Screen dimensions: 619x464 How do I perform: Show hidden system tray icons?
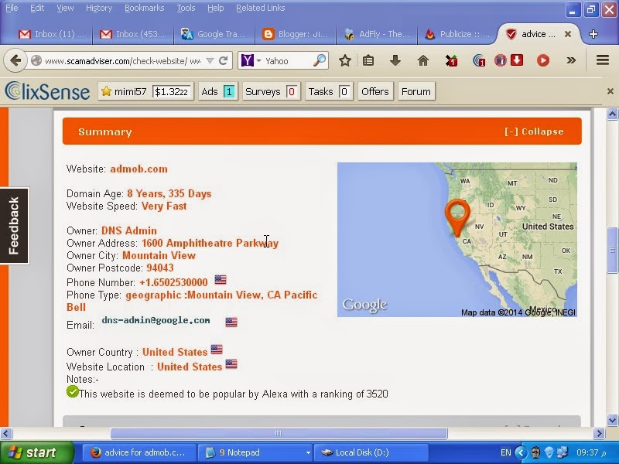click(x=521, y=452)
